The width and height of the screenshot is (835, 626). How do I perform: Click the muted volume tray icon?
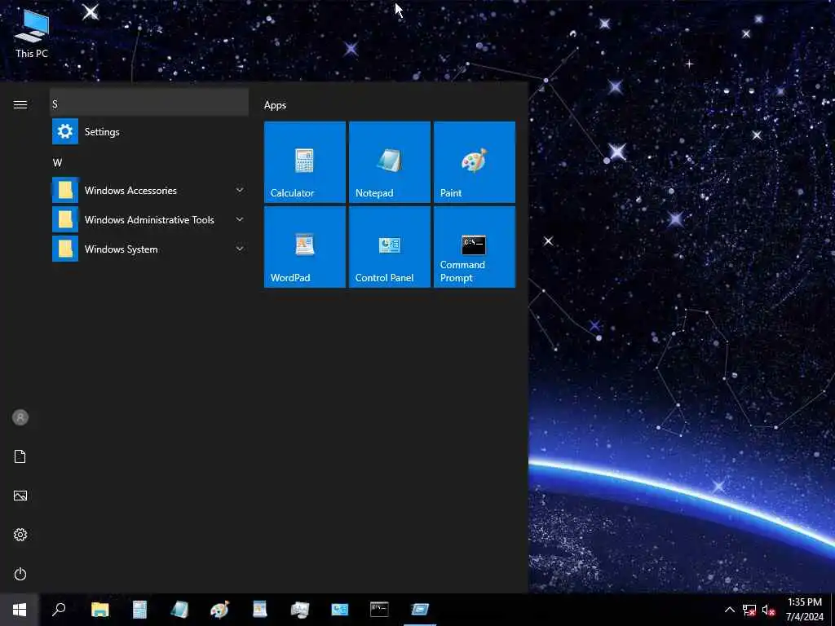pos(768,610)
